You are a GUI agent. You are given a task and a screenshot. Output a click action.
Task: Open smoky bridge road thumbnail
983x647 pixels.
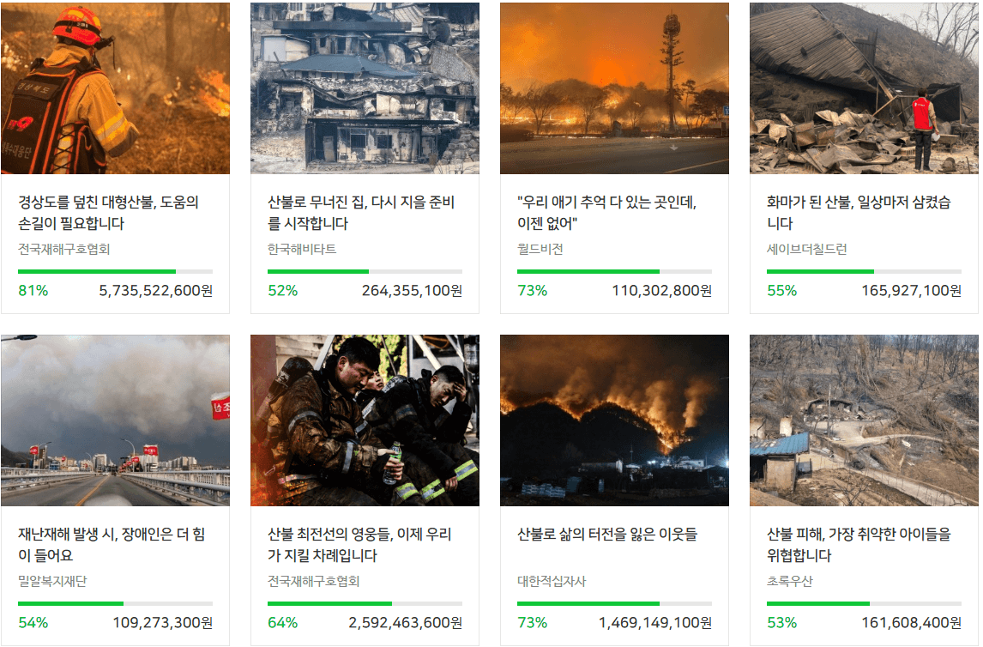[115, 420]
